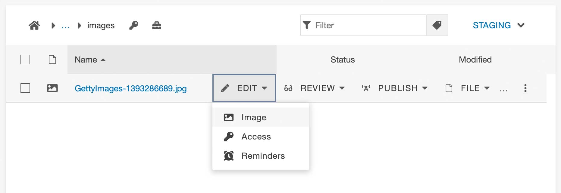Image resolution: width=561 pixels, height=193 pixels.
Task: Open GettyImages-1393286689.jpg link
Action: click(x=131, y=89)
